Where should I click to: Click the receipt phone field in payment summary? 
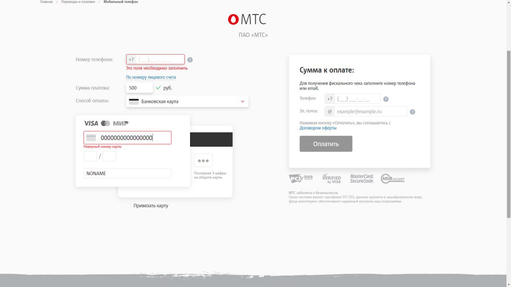(x=353, y=99)
